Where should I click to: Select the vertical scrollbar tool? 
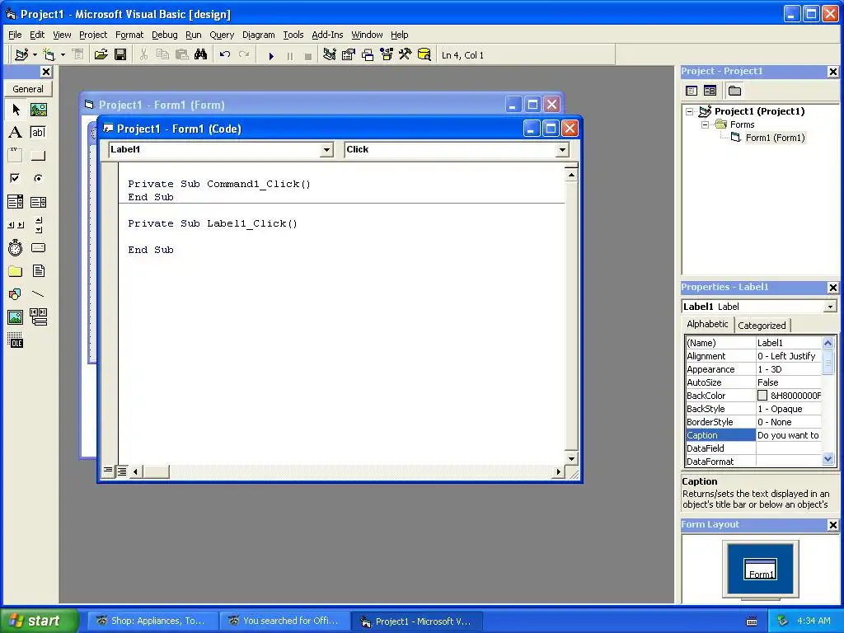(x=38, y=224)
